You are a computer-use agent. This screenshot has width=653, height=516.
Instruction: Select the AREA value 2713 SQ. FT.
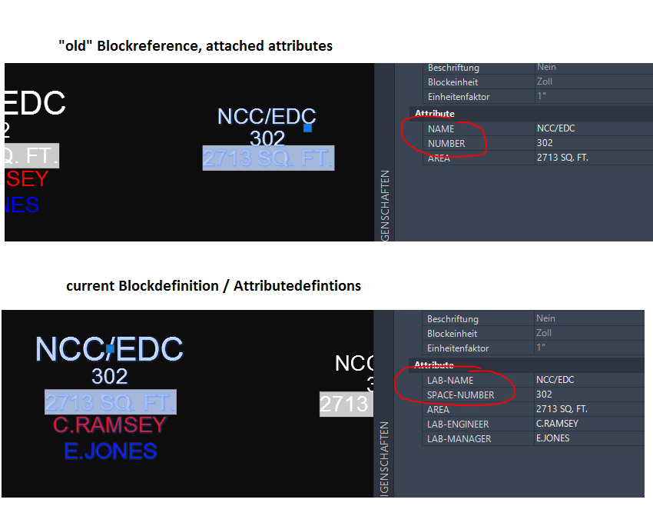pyautogui.click(x=568, y=158)
